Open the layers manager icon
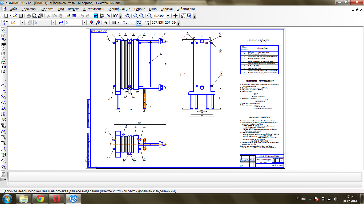 point(61,23)
